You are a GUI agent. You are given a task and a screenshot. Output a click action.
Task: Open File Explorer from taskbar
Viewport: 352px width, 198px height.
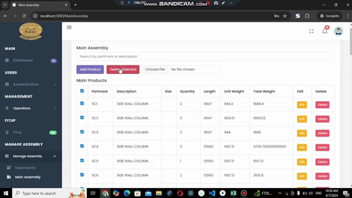click(x=159, y=193)
